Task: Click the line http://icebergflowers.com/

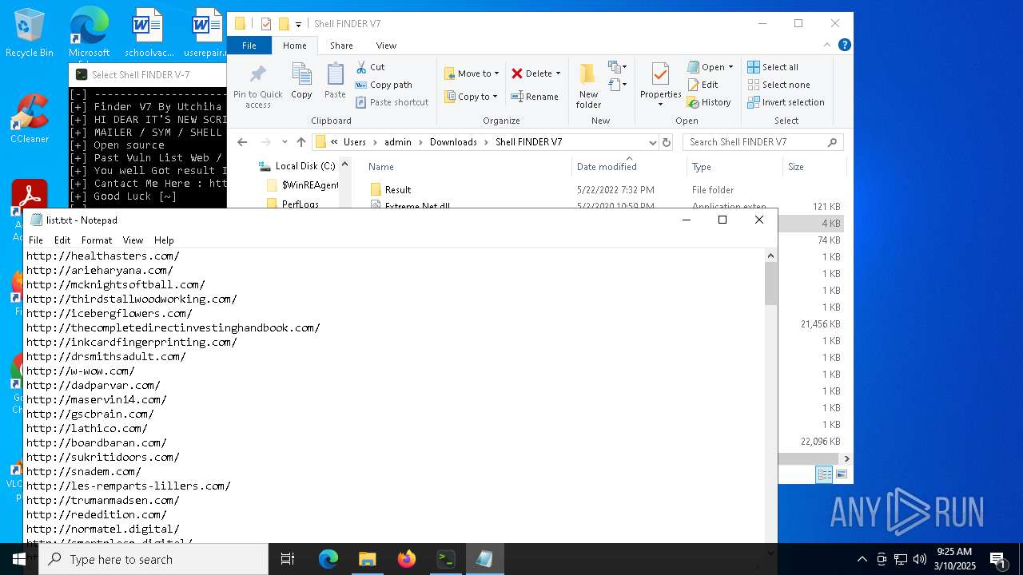Action: 109,314
